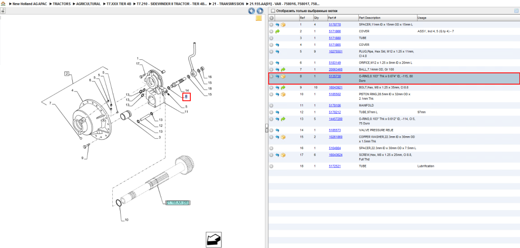
Task: Click 'ASSY, Incl 4, 5 (Q.ty 4) - 7' usage text
Action: [x=435, y=31]
